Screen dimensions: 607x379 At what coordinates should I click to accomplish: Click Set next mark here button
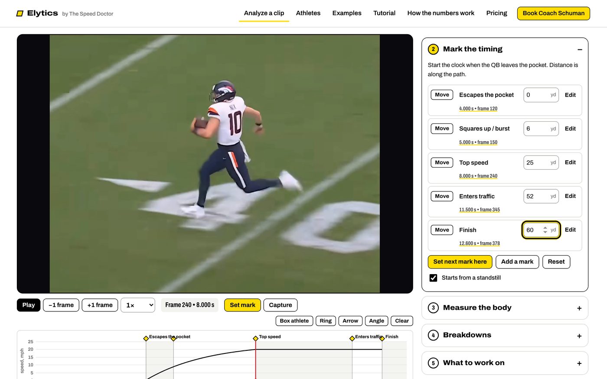click(x=460, y=262)
